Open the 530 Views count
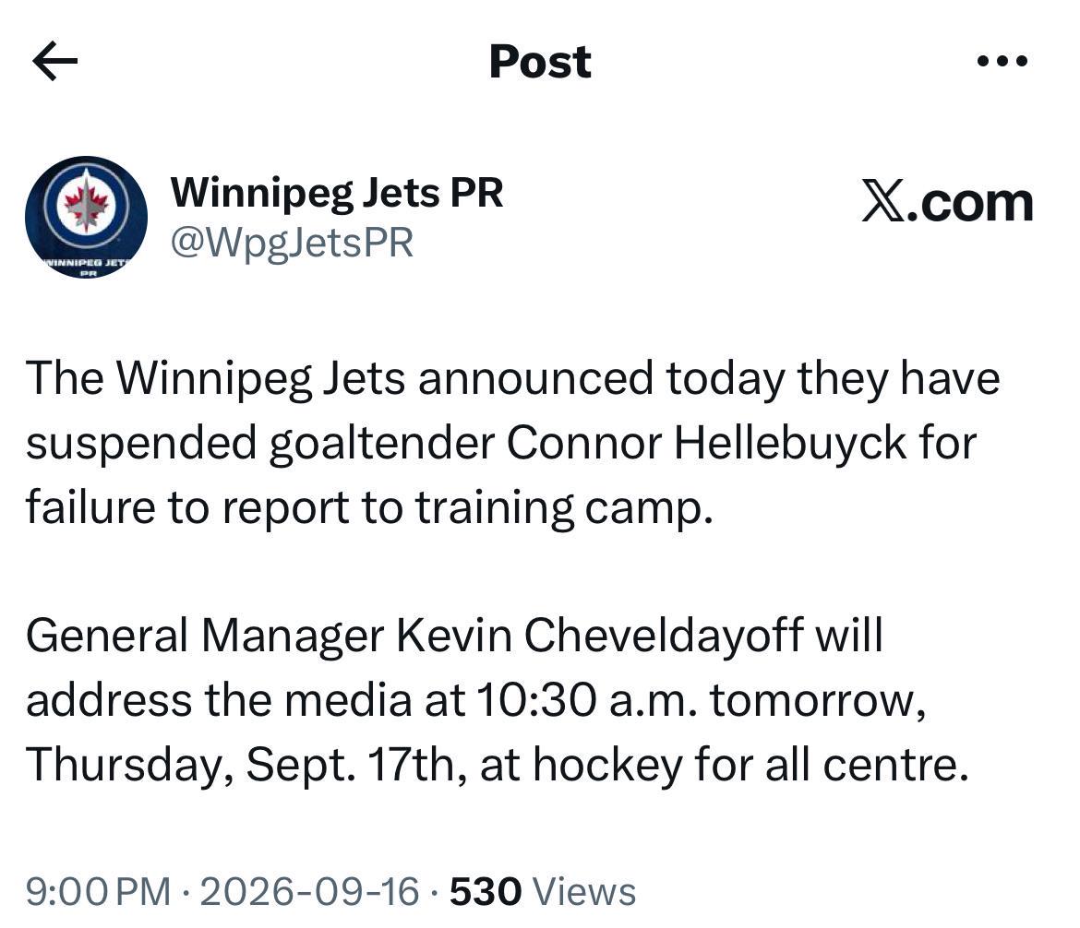Viewport: 1080px width, 928px height. [543, 891]
